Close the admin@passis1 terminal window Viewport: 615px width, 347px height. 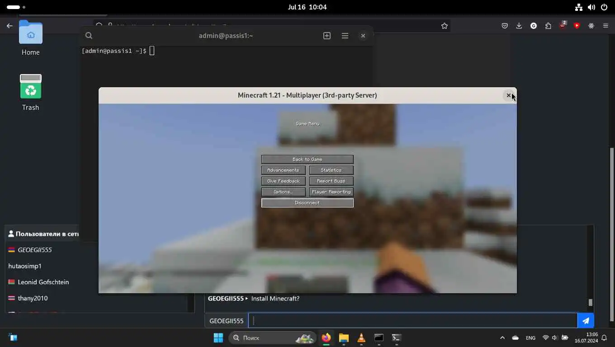363,36
